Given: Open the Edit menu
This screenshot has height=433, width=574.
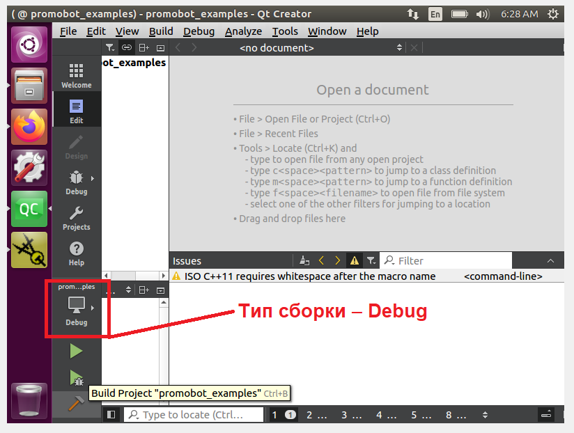Looking at the screenshot, I should pos(96,31).
